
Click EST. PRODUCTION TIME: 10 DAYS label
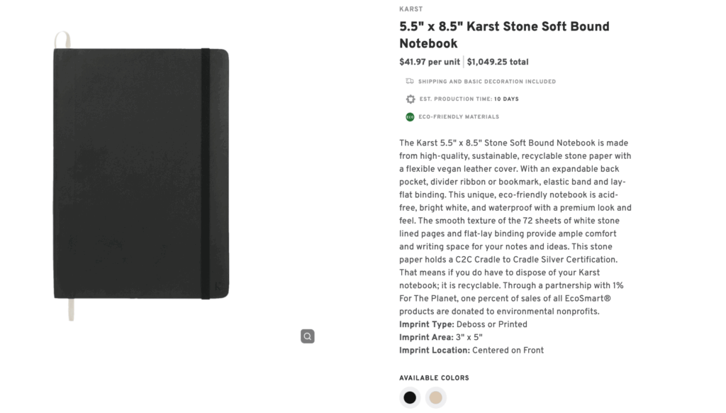(469, 99)
